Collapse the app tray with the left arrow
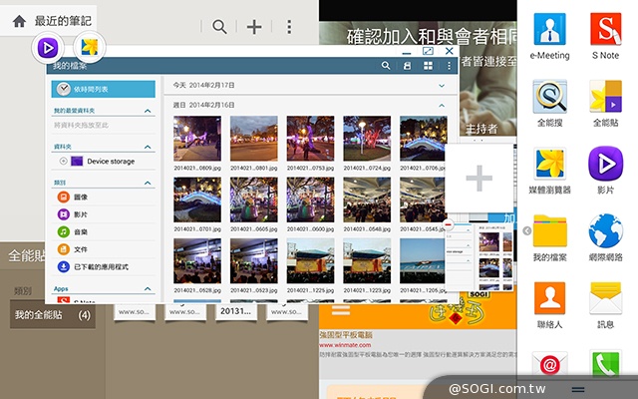 [x=527, y=230]
